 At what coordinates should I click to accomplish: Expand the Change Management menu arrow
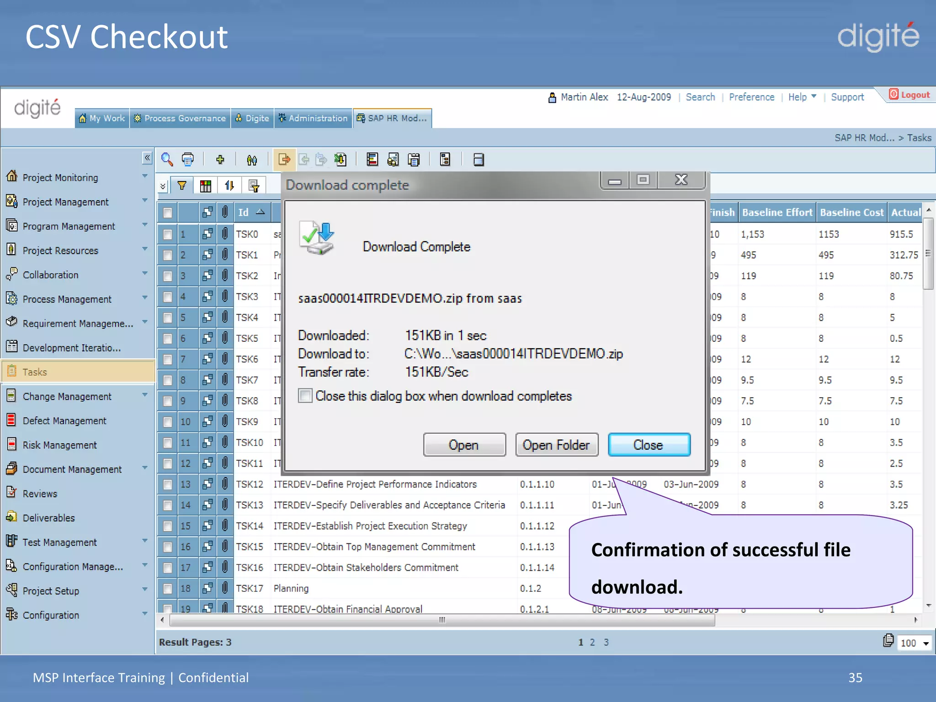[145, 395]
